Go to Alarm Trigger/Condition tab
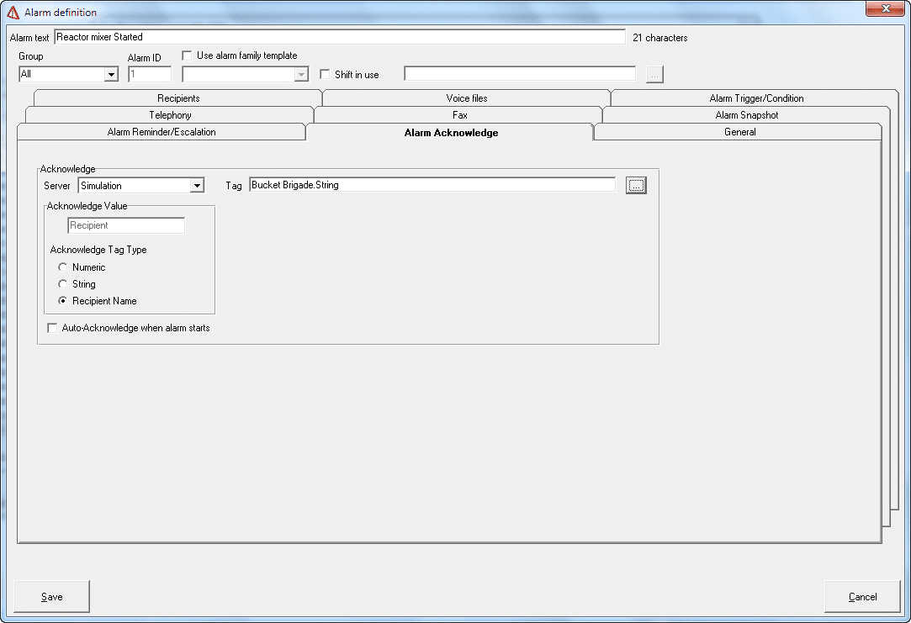911x623 pixels. tap(756, 98)
